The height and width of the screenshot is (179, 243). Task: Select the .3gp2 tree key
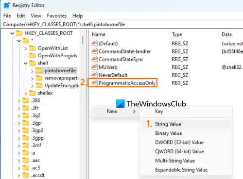point(37,130)
